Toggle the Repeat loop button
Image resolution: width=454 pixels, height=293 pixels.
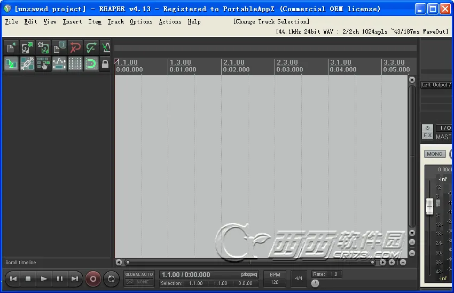(x=111, y=279)
